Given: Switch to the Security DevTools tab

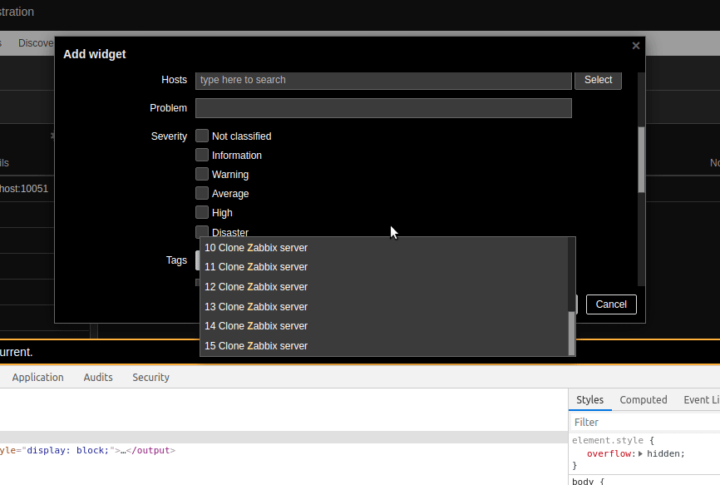Looking at the screenshot, I should [x=150, y=378].
